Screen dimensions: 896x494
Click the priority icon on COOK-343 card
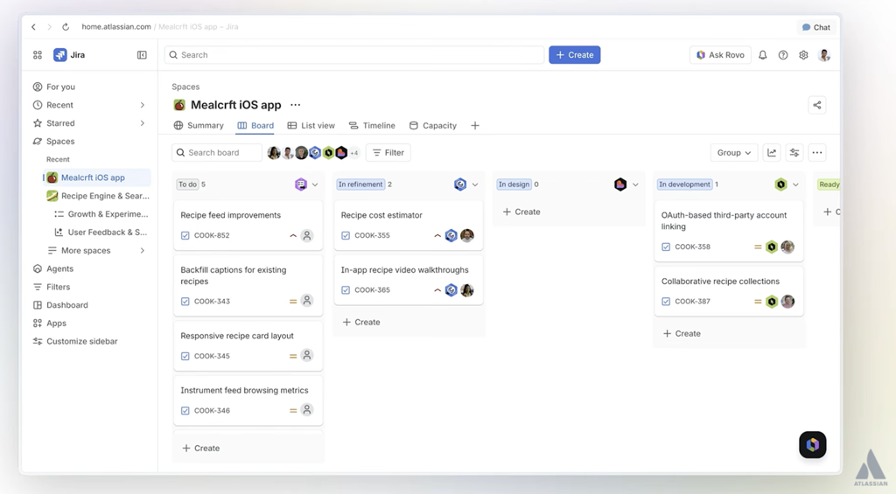[292, 302]
